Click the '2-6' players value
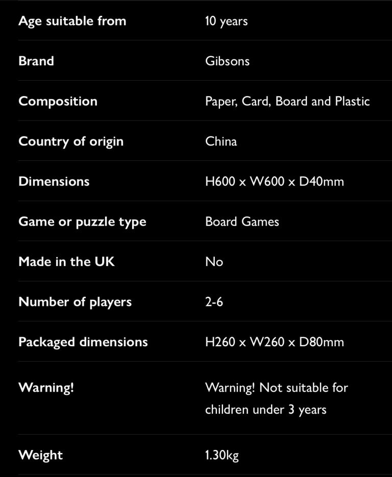392x477 pixels. (214, 302)
